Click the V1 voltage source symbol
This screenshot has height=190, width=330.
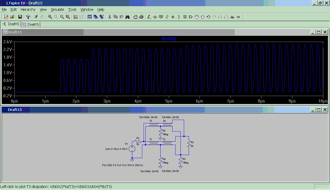pos(132,149)
